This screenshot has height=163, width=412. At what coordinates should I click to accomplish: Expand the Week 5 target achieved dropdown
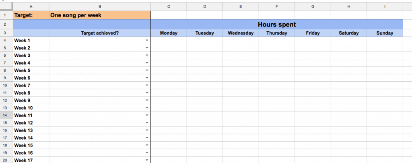(147, 70)
